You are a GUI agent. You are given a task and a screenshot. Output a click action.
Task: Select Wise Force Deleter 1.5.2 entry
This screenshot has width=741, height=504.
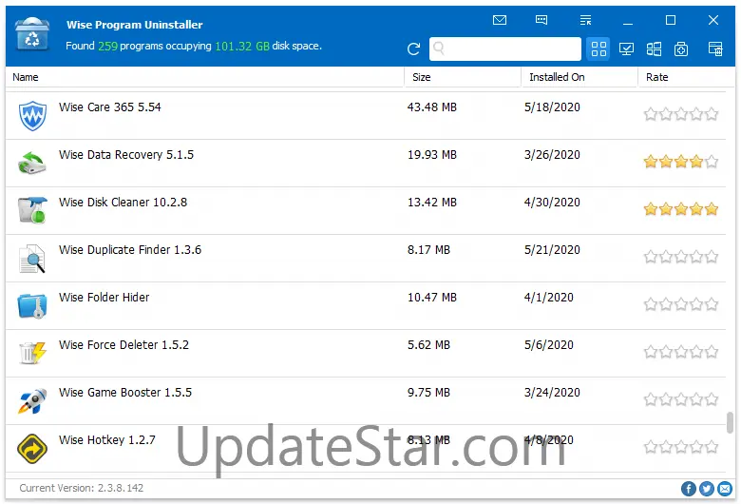coord(366,354)
